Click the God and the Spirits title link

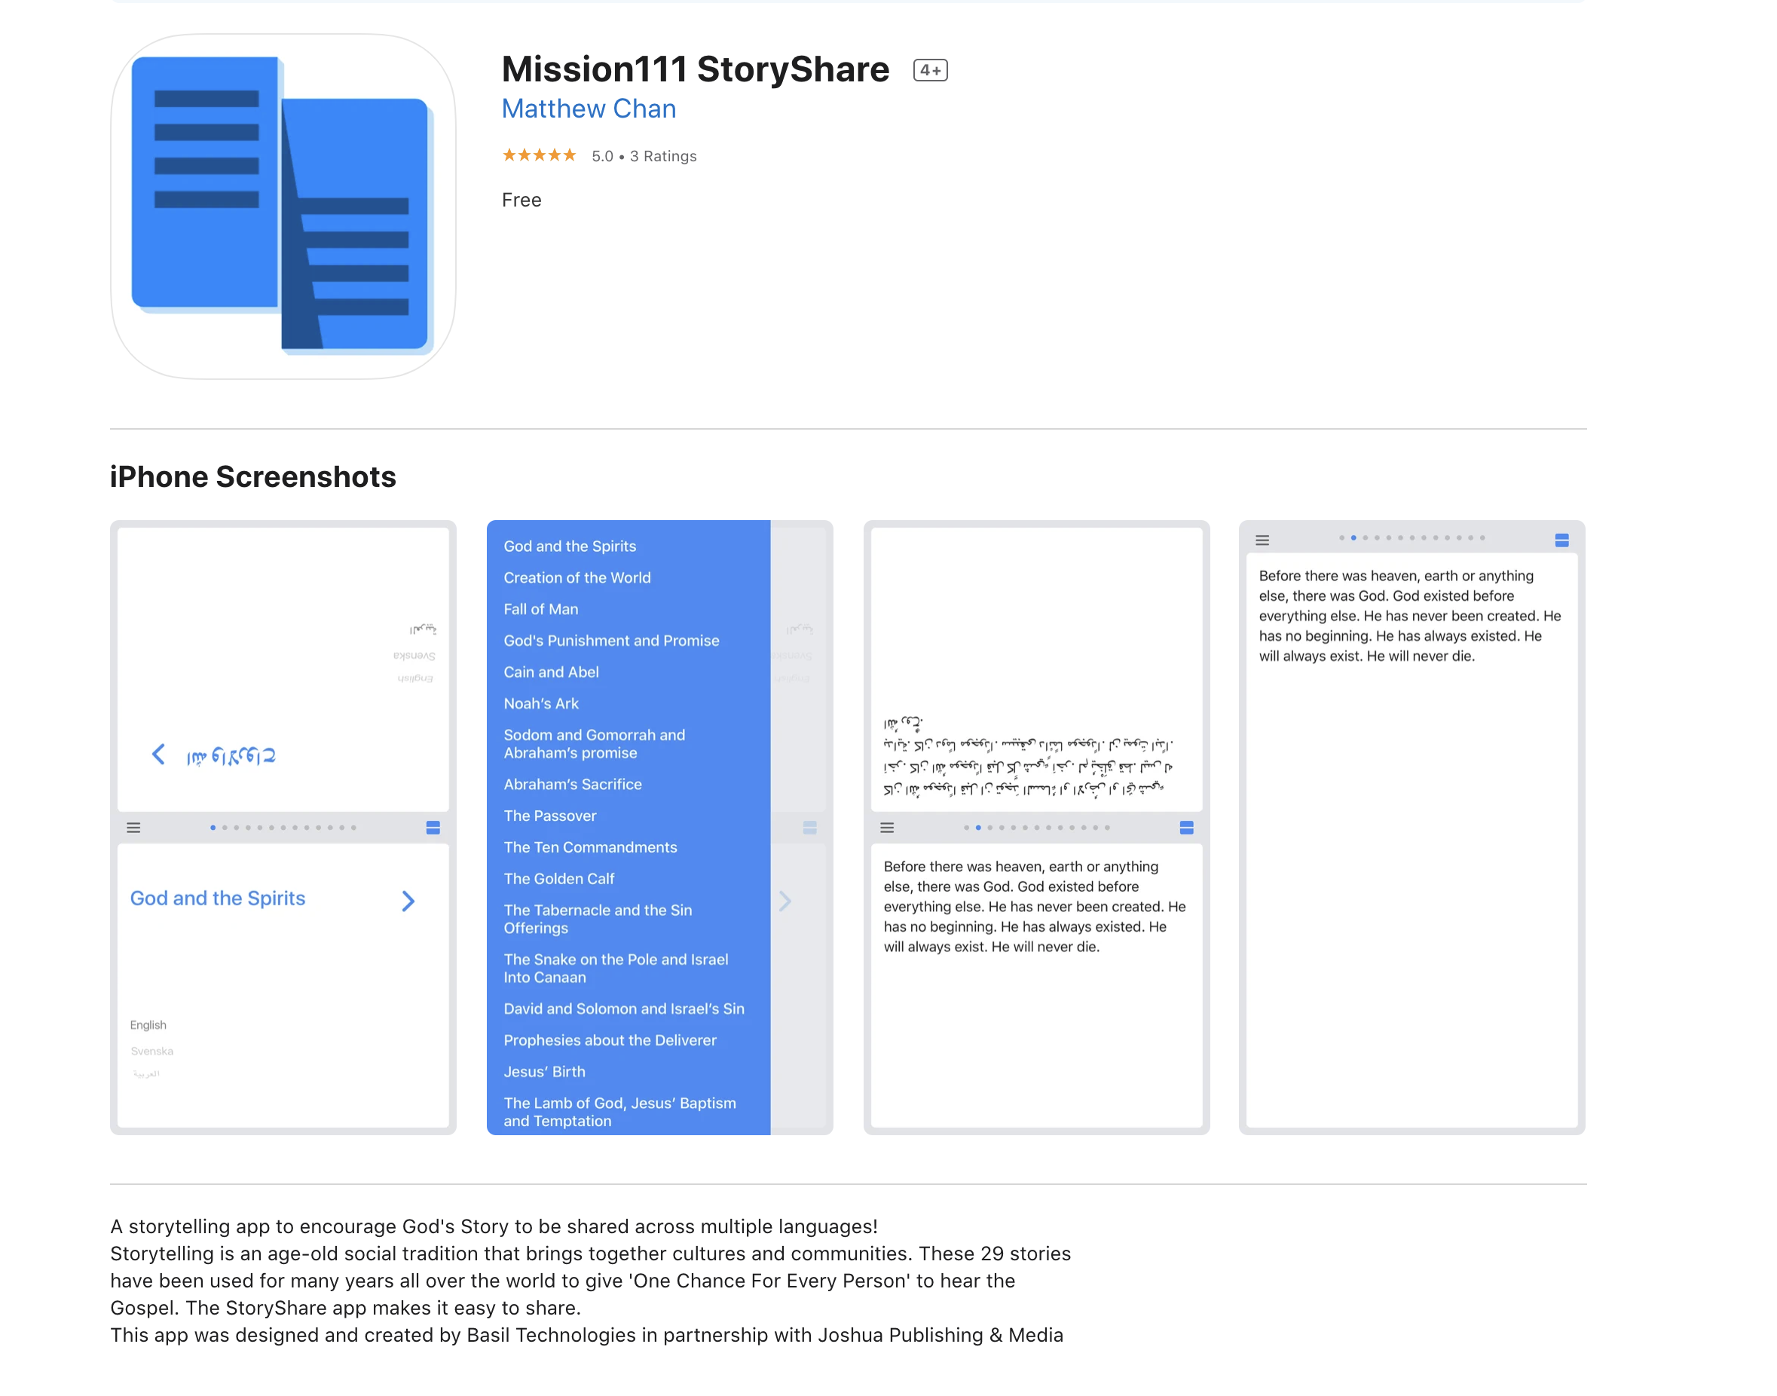coord(217,899)
